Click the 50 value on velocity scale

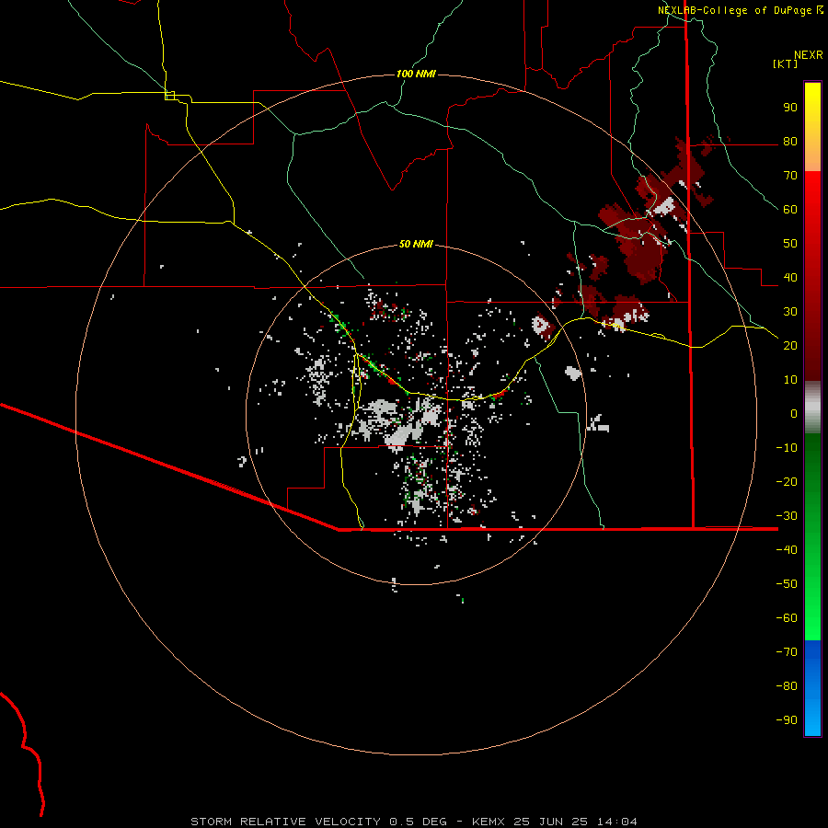point(790,244)
